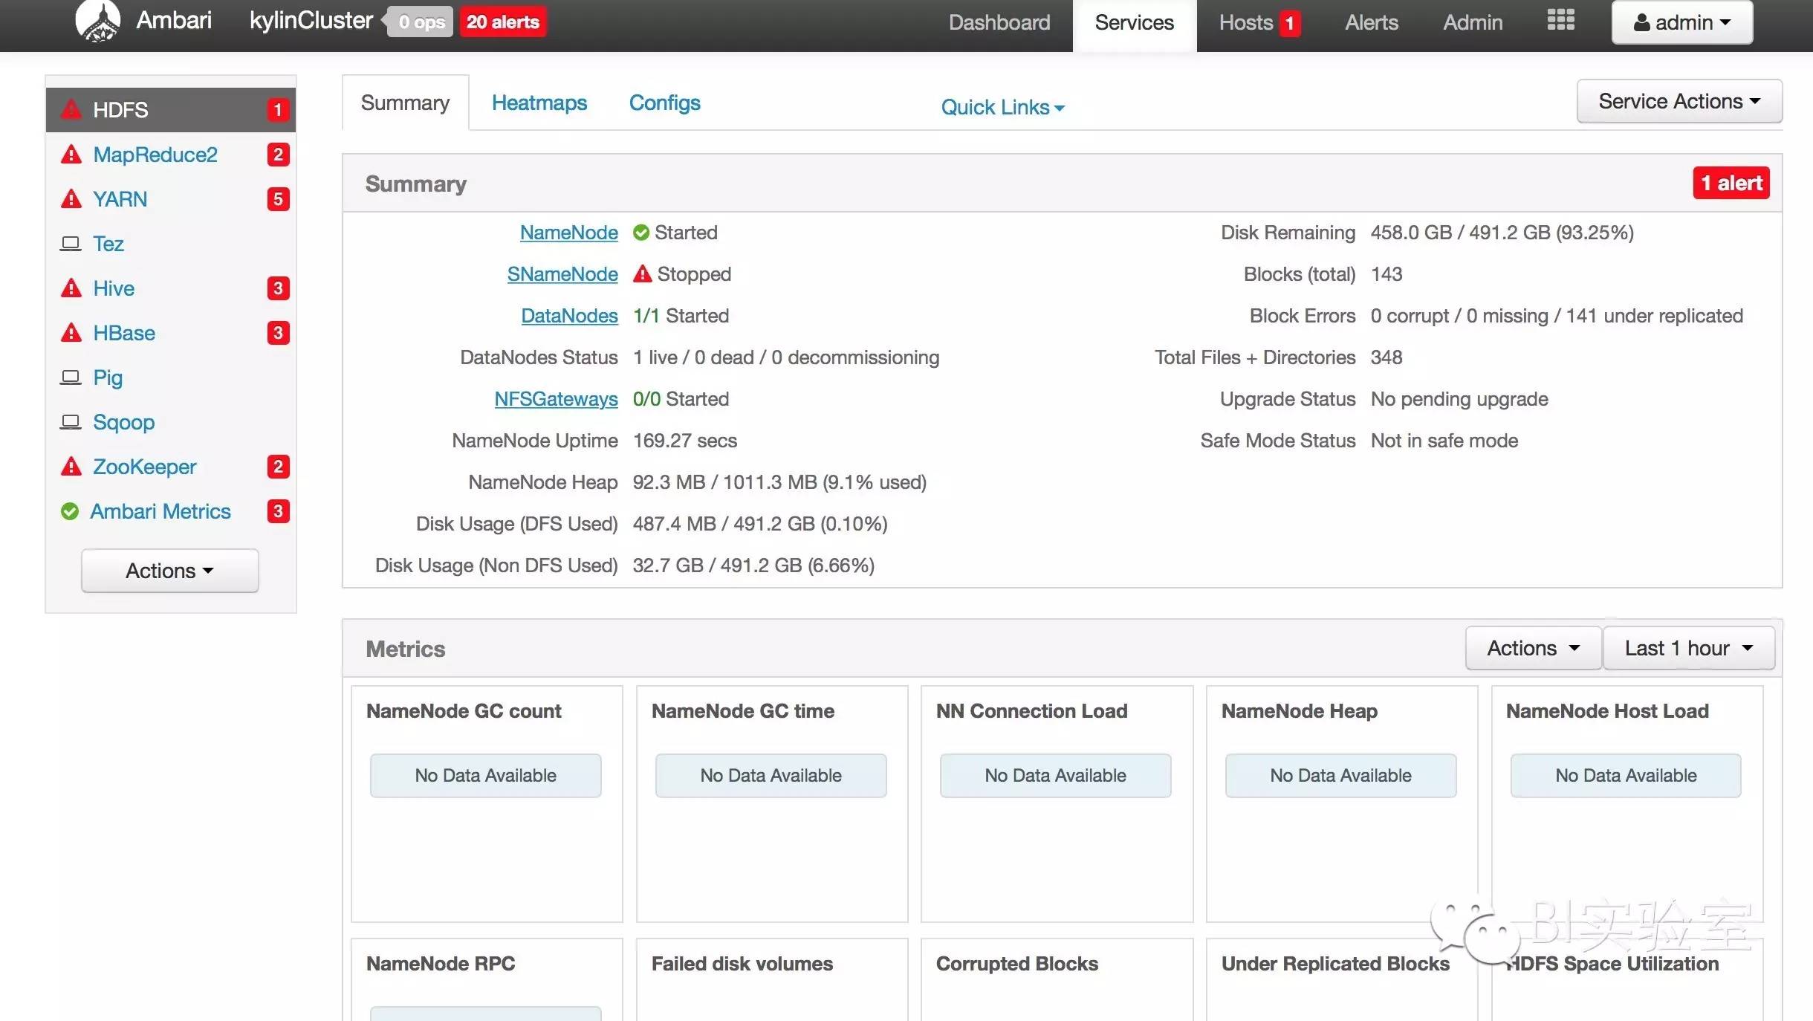Select the Hive service
The width and height of the screenshot is (1813, 1021).
click(114, 288)
